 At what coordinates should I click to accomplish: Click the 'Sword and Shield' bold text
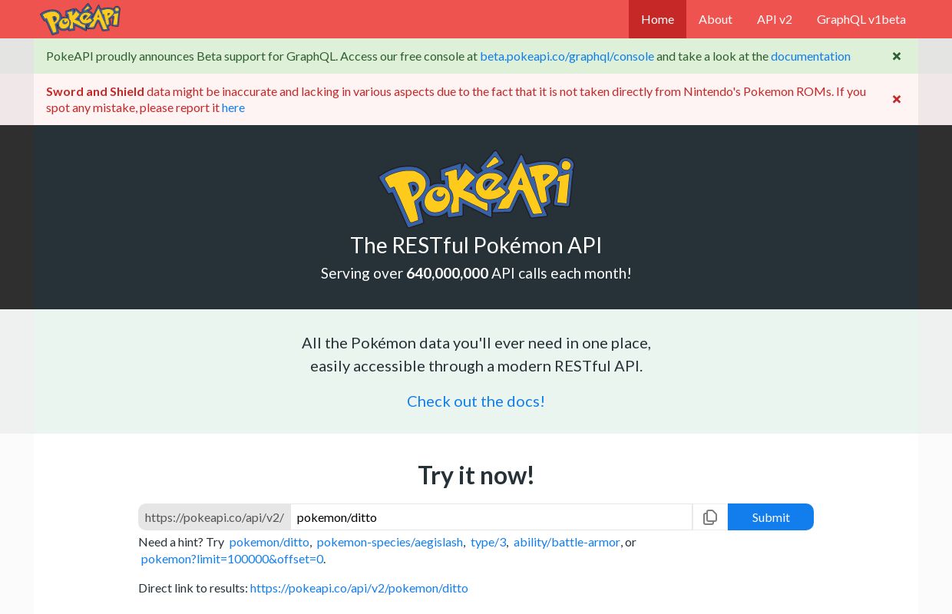tap(95, 91)
